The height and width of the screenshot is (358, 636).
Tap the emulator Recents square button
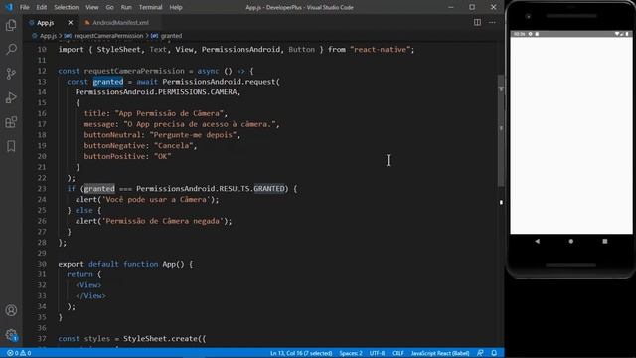coord(605,241)
